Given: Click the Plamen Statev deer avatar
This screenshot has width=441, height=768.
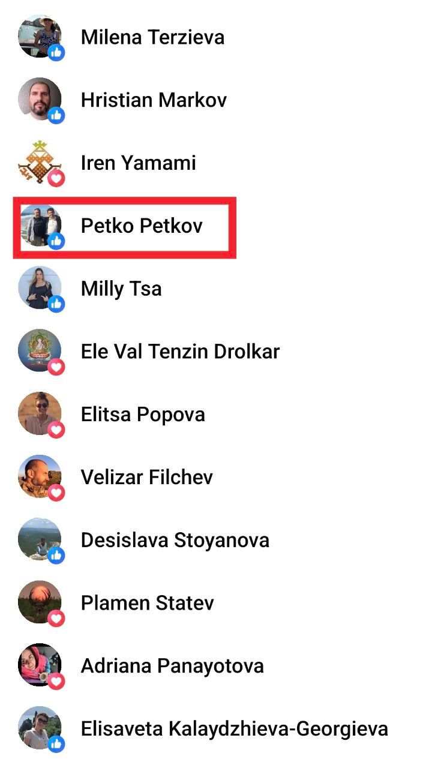Looking at the screenshot, I should [x=40, y=602].
